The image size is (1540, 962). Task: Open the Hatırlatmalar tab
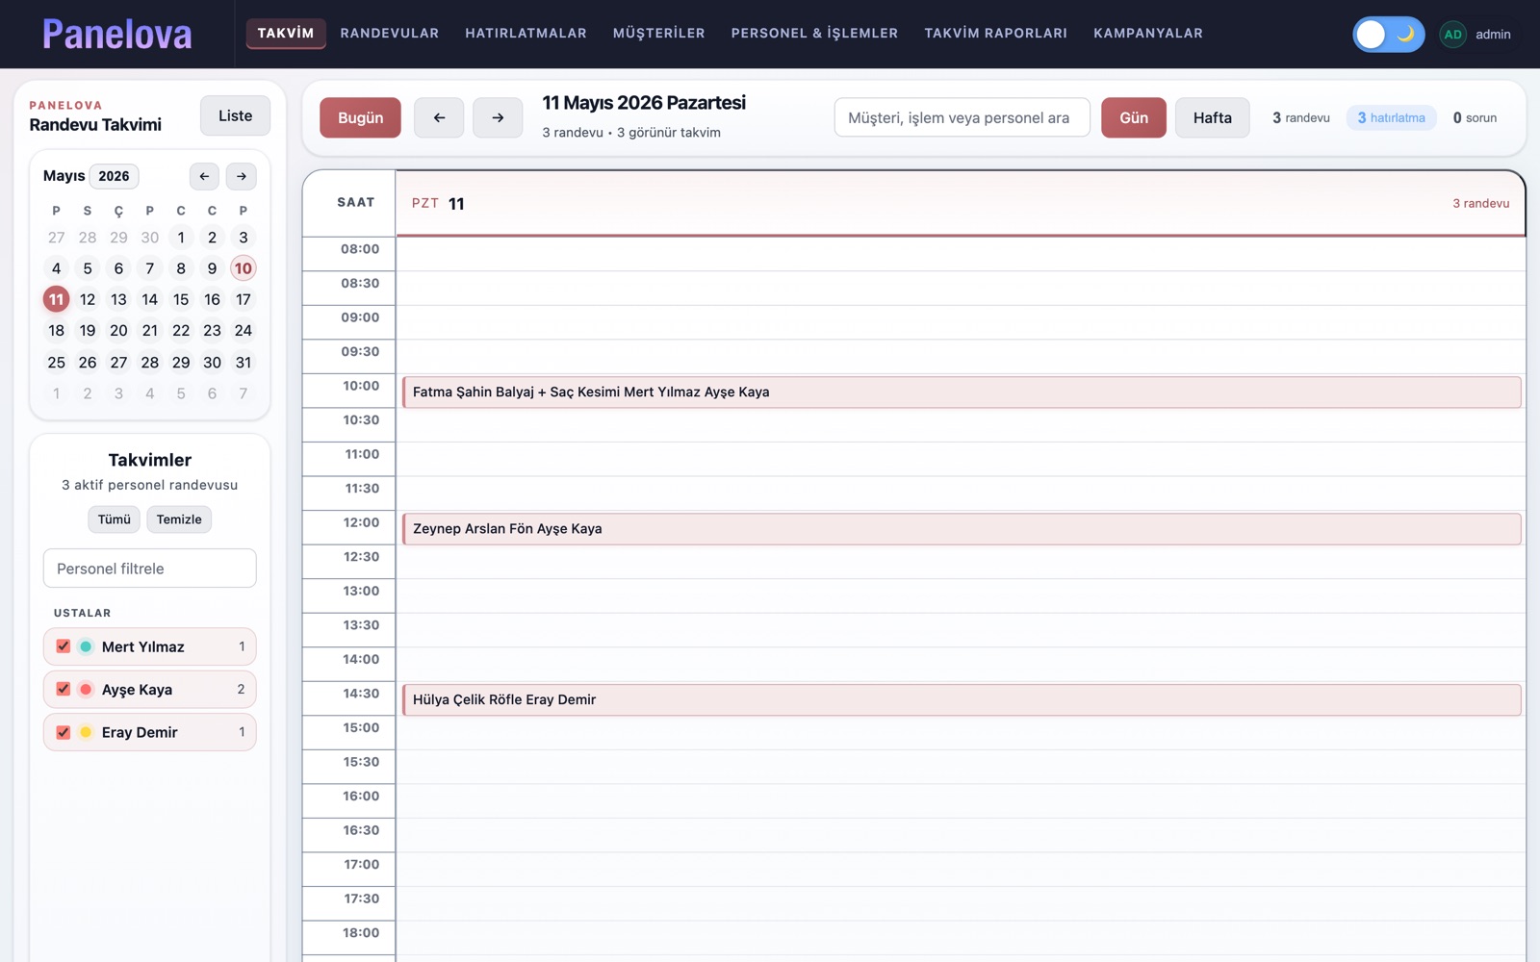click(526, 33)
